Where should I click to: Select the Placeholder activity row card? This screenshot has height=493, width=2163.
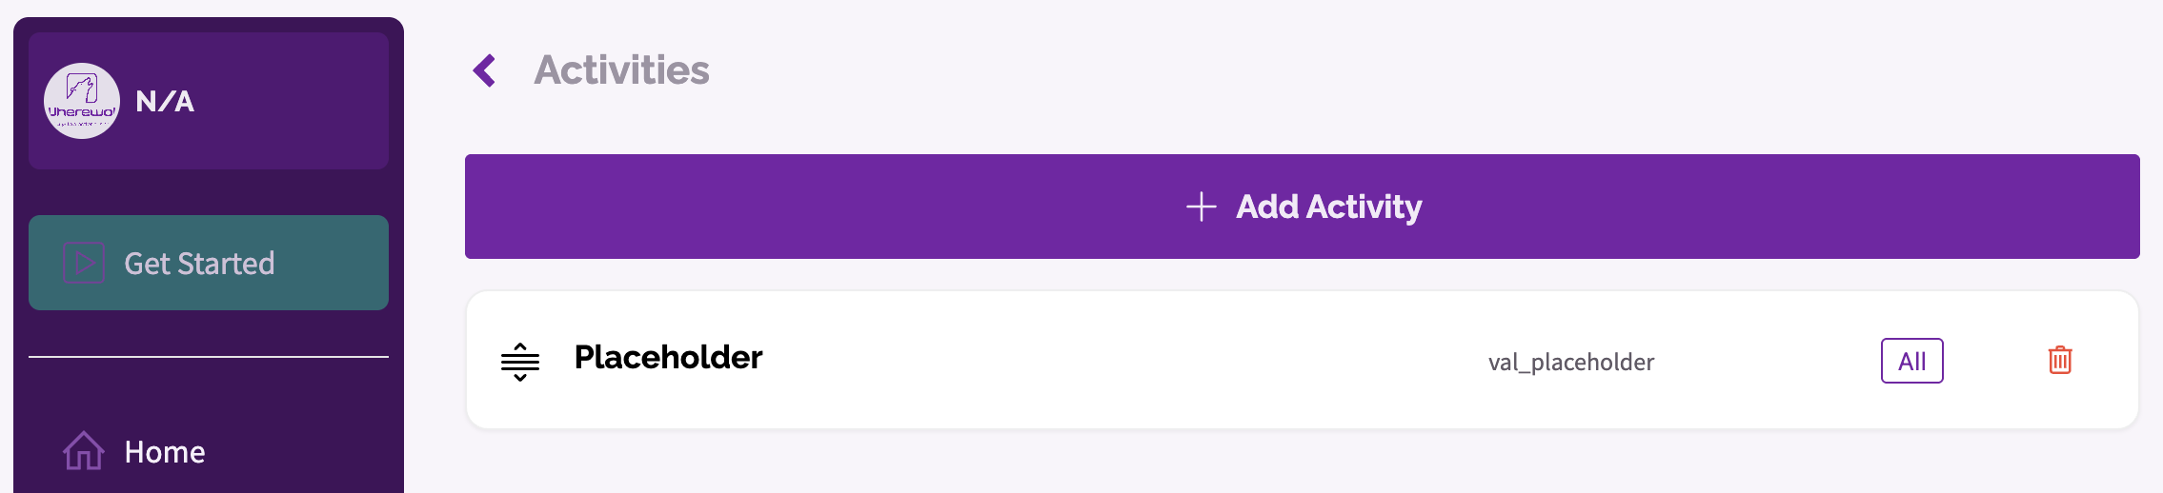tap(1303, 360)
